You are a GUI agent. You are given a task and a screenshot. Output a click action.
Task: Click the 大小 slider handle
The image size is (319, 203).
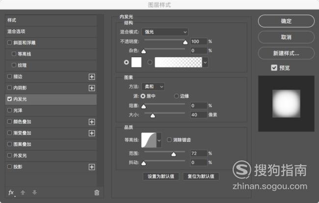coord(153,115)
